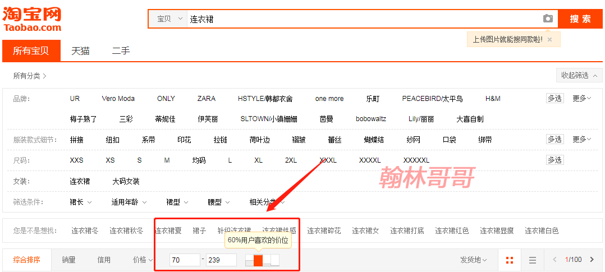Filter by brand ZARA
The width and height of the screenshot is (605, 272).
(x=207, y=99)
